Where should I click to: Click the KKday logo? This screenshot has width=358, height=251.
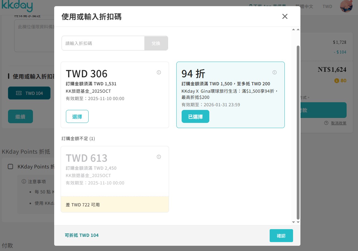coord(17,6)
